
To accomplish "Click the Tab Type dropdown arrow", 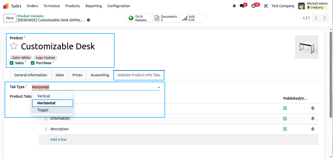I will 159,87.
